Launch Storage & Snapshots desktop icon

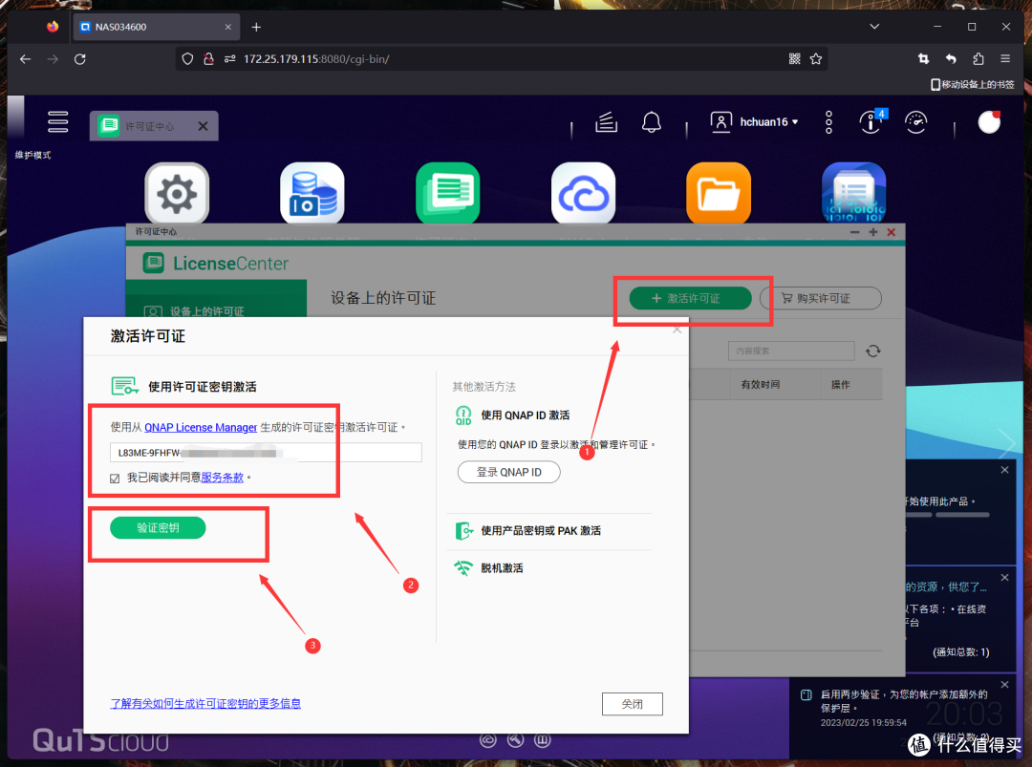[x=312, y=193]
